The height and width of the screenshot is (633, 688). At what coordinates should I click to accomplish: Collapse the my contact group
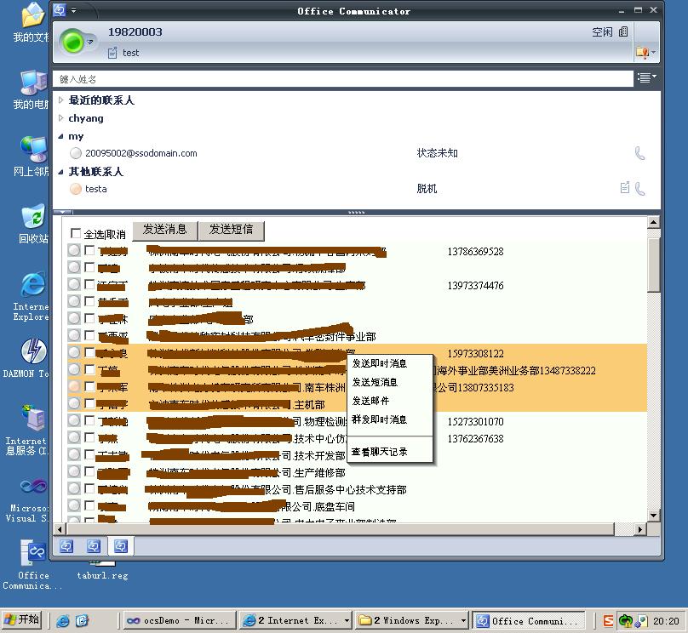click(61, 136)
